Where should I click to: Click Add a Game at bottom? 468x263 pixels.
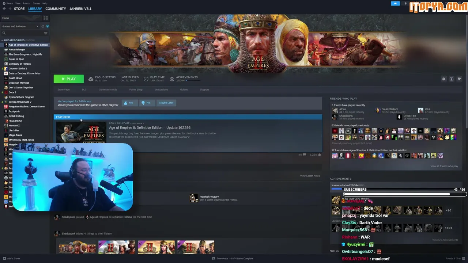(11, 259)
